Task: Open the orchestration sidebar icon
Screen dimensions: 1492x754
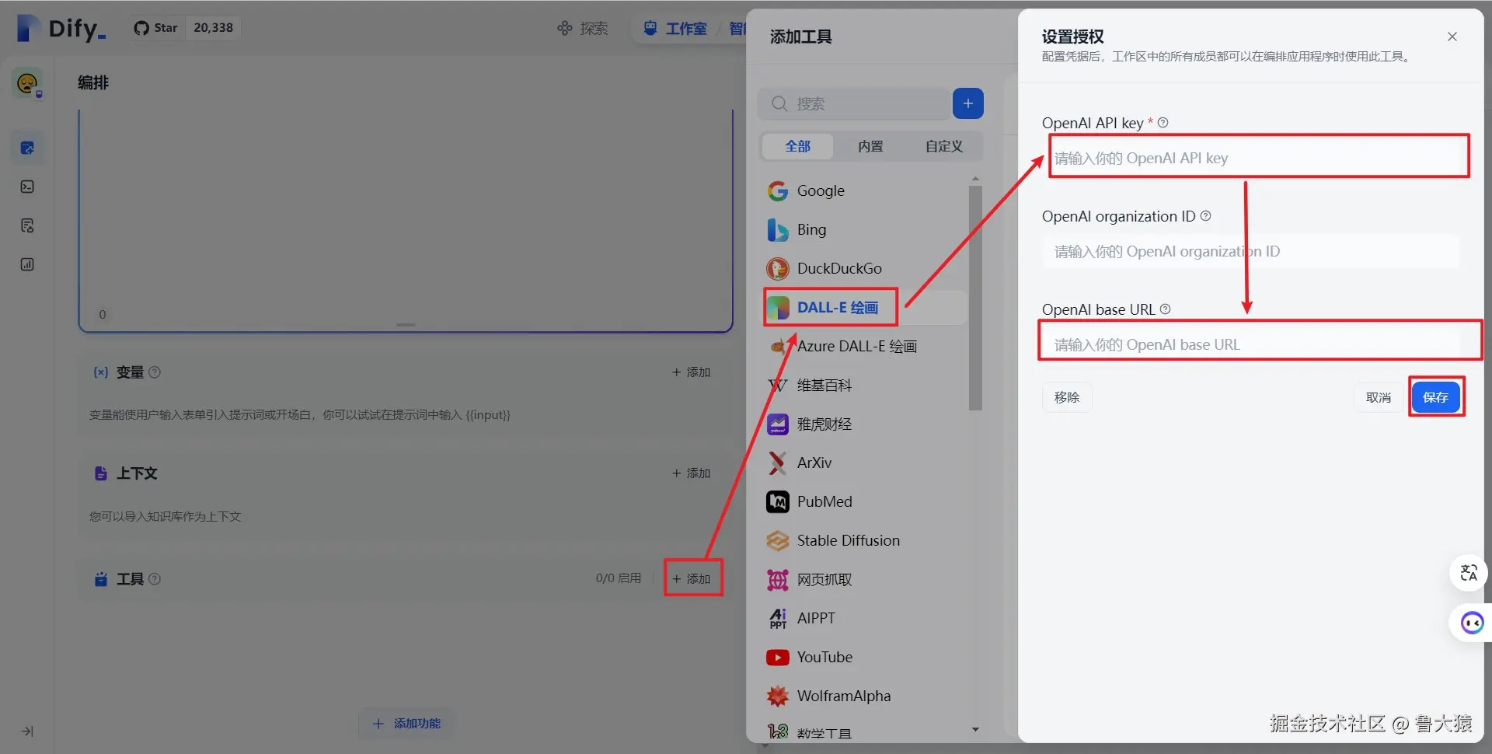Action: coord(27,148)
